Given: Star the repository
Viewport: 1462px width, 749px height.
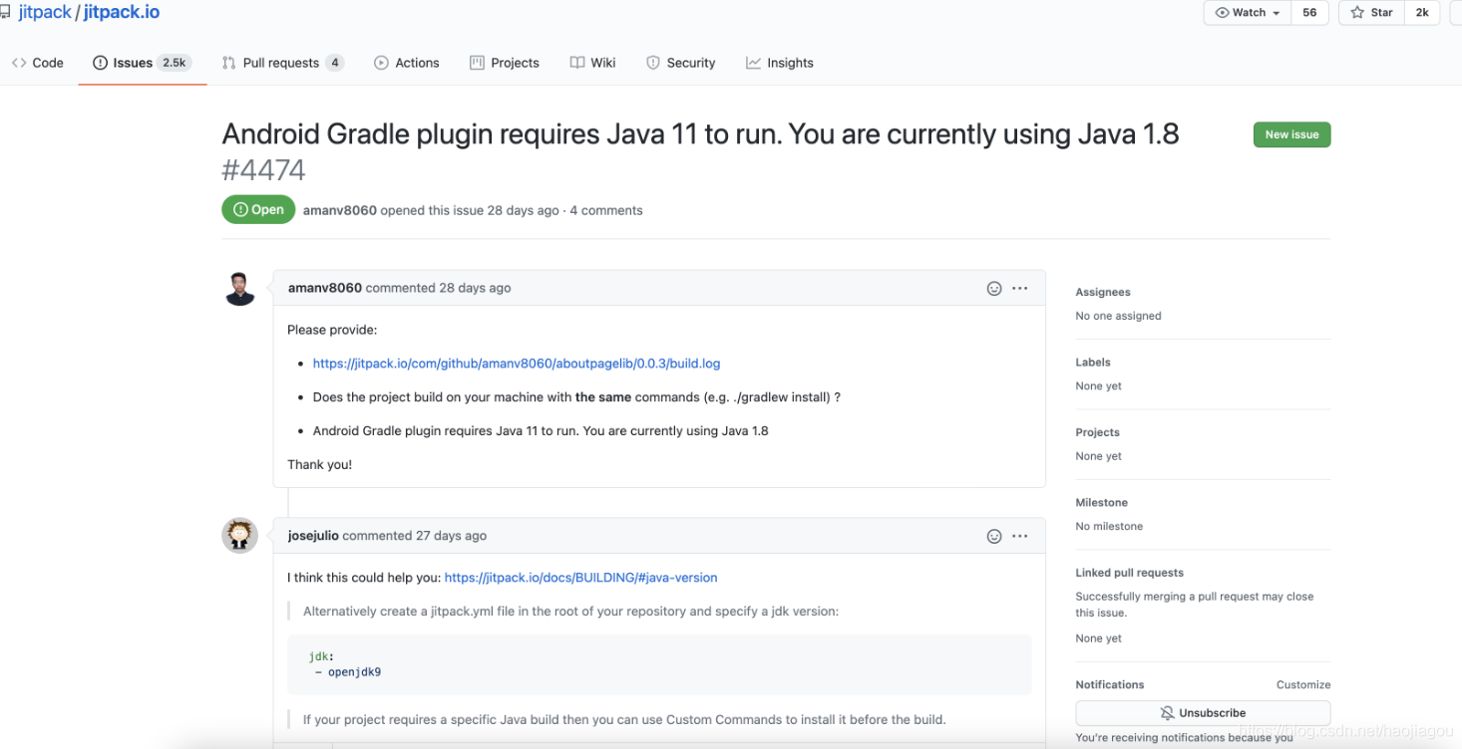Looking at the screenshot, I should point(1371,13).
